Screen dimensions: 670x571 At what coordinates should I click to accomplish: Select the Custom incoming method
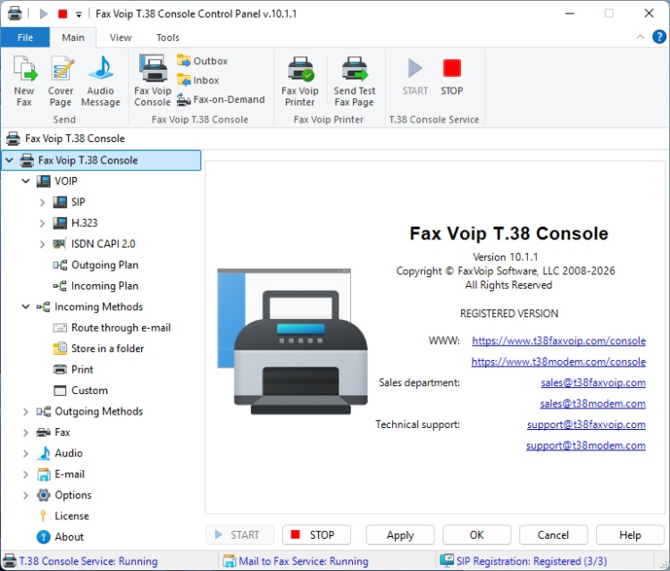80,390
